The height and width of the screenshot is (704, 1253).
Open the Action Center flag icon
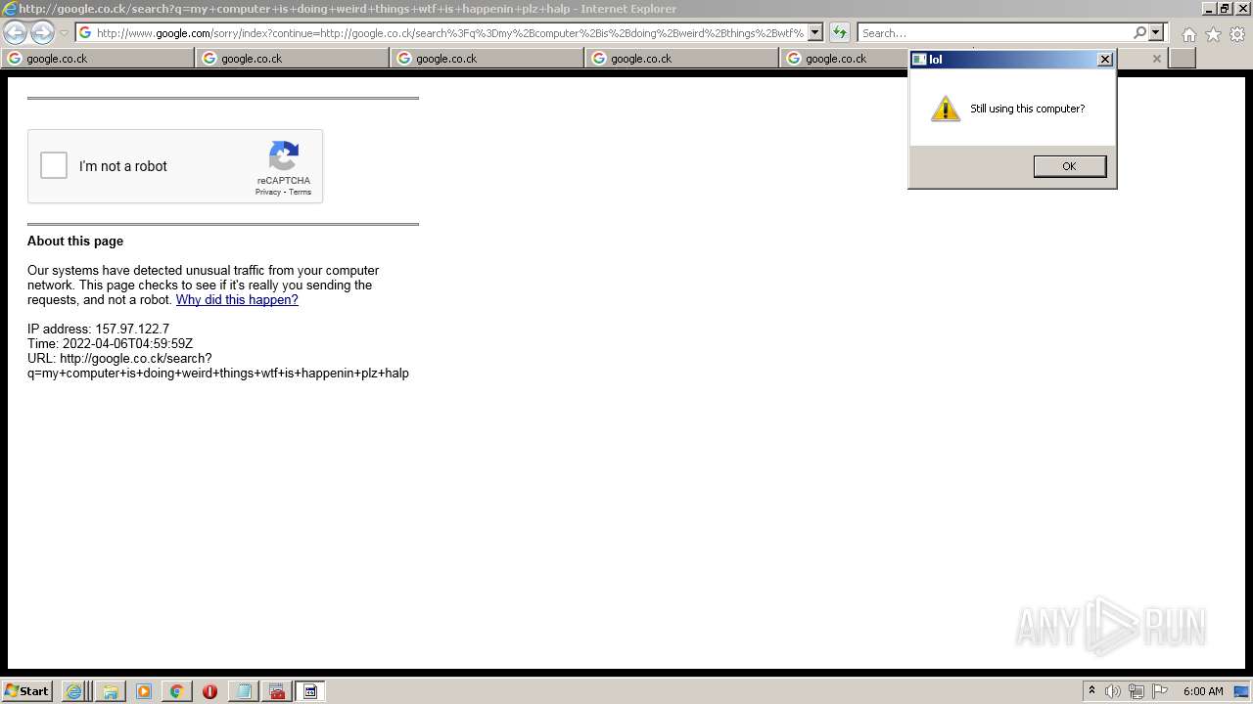pos(1160,691)
